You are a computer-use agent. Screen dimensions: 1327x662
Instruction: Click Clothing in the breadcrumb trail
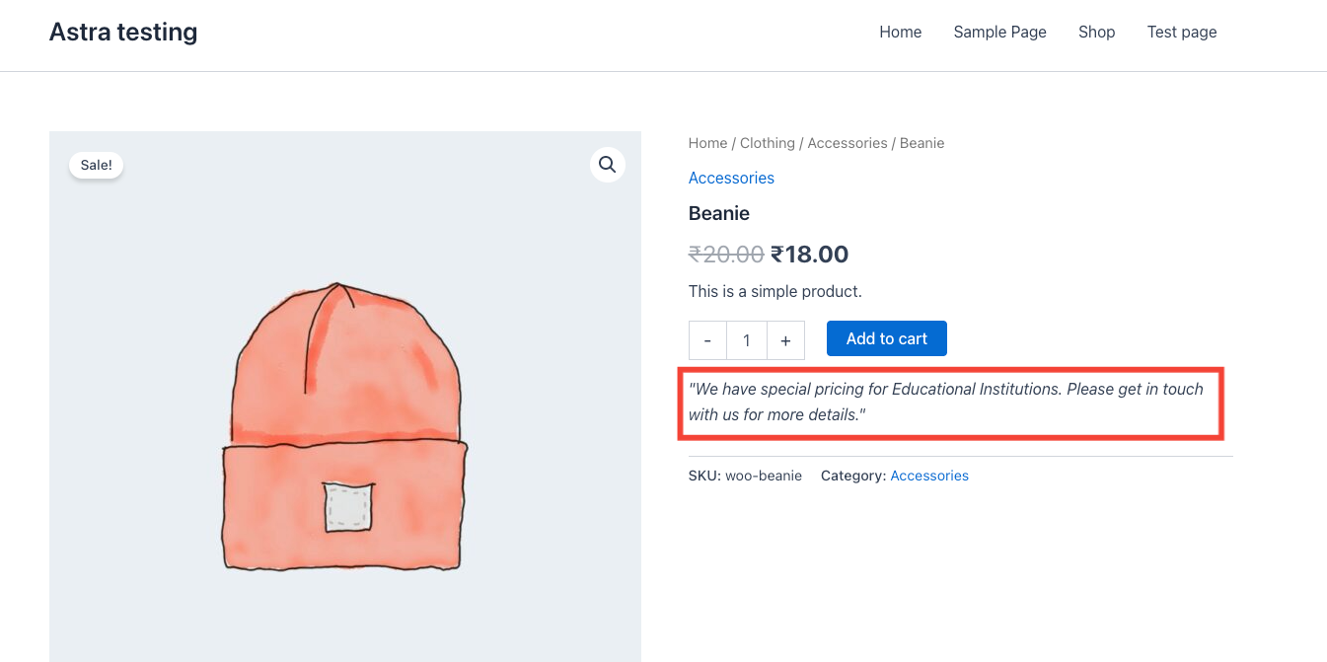(767, 143)
